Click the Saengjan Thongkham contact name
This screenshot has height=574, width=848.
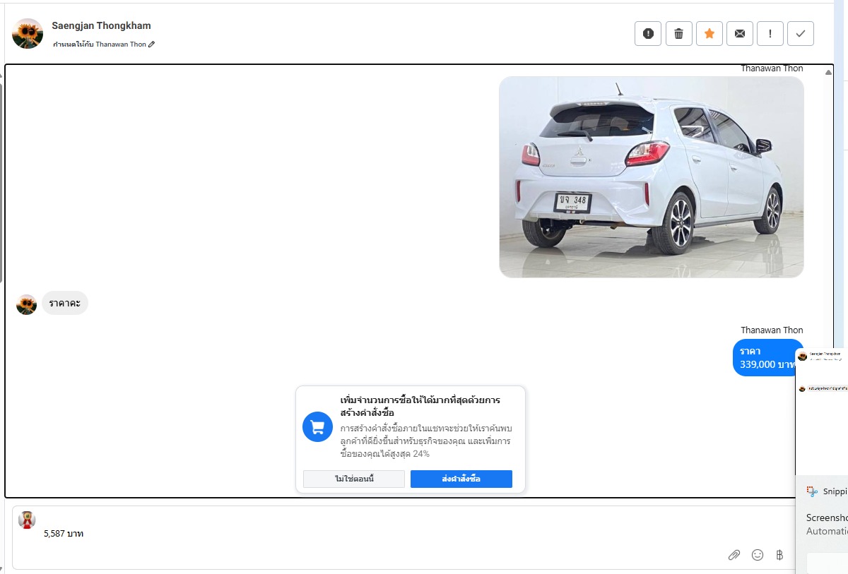tap(101, 25)
